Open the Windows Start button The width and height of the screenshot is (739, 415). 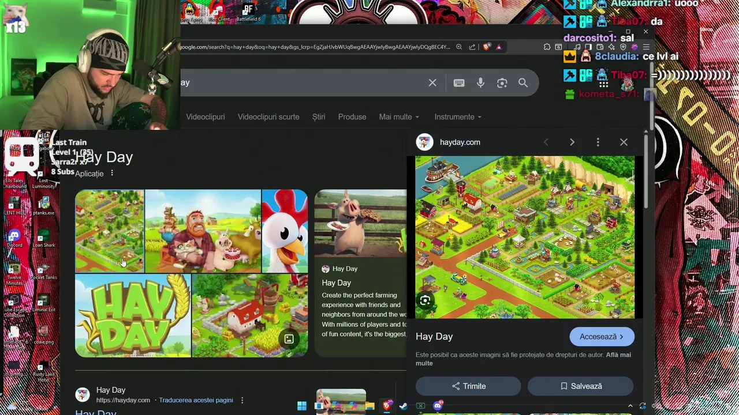[301, 406]
